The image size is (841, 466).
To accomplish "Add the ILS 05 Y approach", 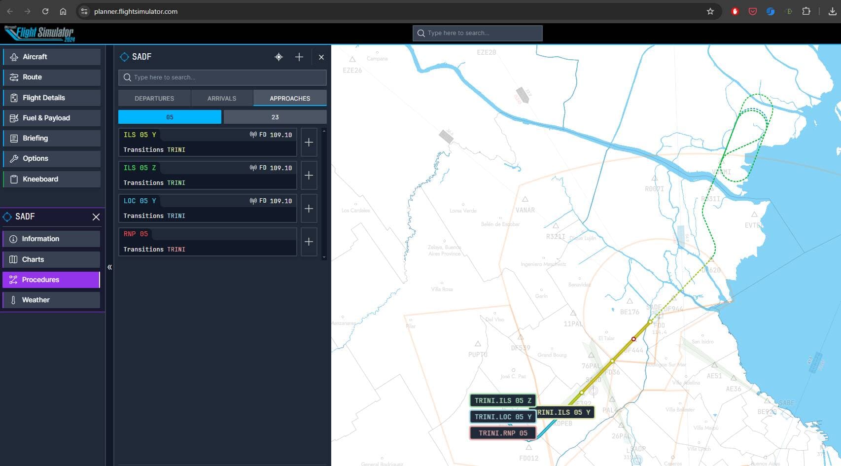I will pos(309,143).
